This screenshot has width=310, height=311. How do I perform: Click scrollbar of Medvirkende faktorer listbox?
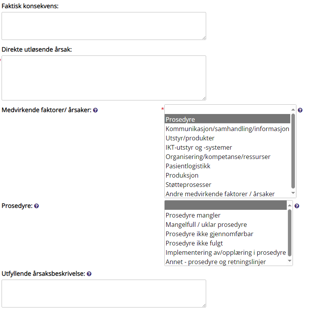click(293, 151)
